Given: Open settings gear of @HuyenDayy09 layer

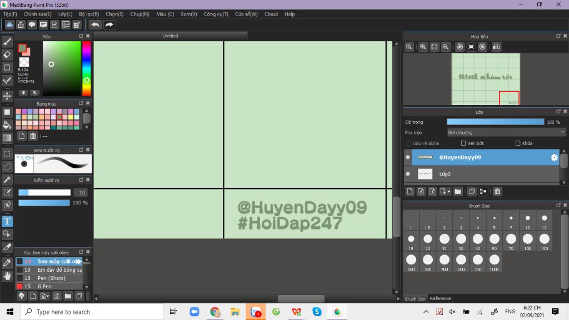Looking at the screenshot, I should click(x=554, y=157).
